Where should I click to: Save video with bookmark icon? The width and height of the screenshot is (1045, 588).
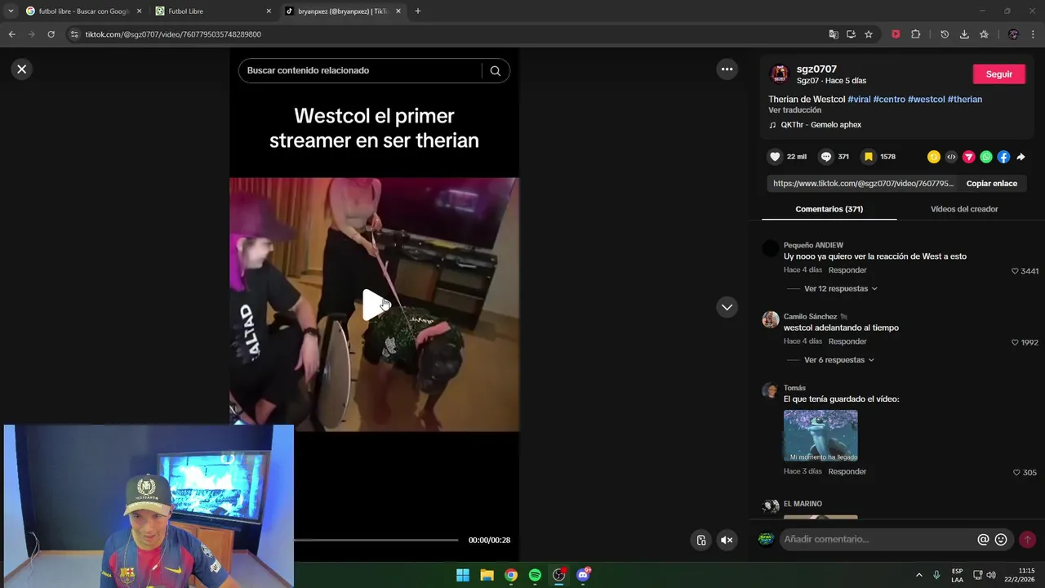click(x=869, y=157)
